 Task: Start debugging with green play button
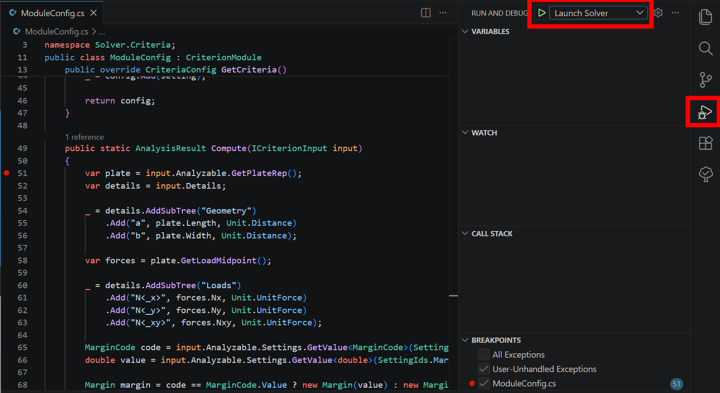click(x=542, y=13)
